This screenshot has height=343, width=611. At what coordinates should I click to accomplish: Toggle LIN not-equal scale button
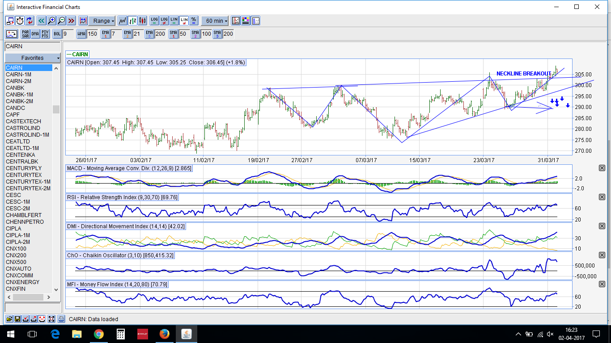(184, 21)
